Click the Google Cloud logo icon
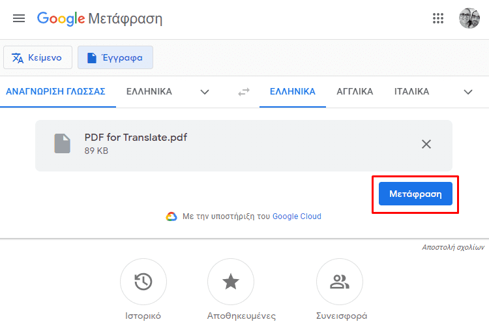 [x=171, y=216]
